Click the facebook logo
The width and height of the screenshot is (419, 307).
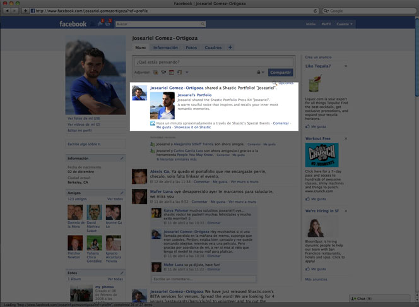click(73, 24)
